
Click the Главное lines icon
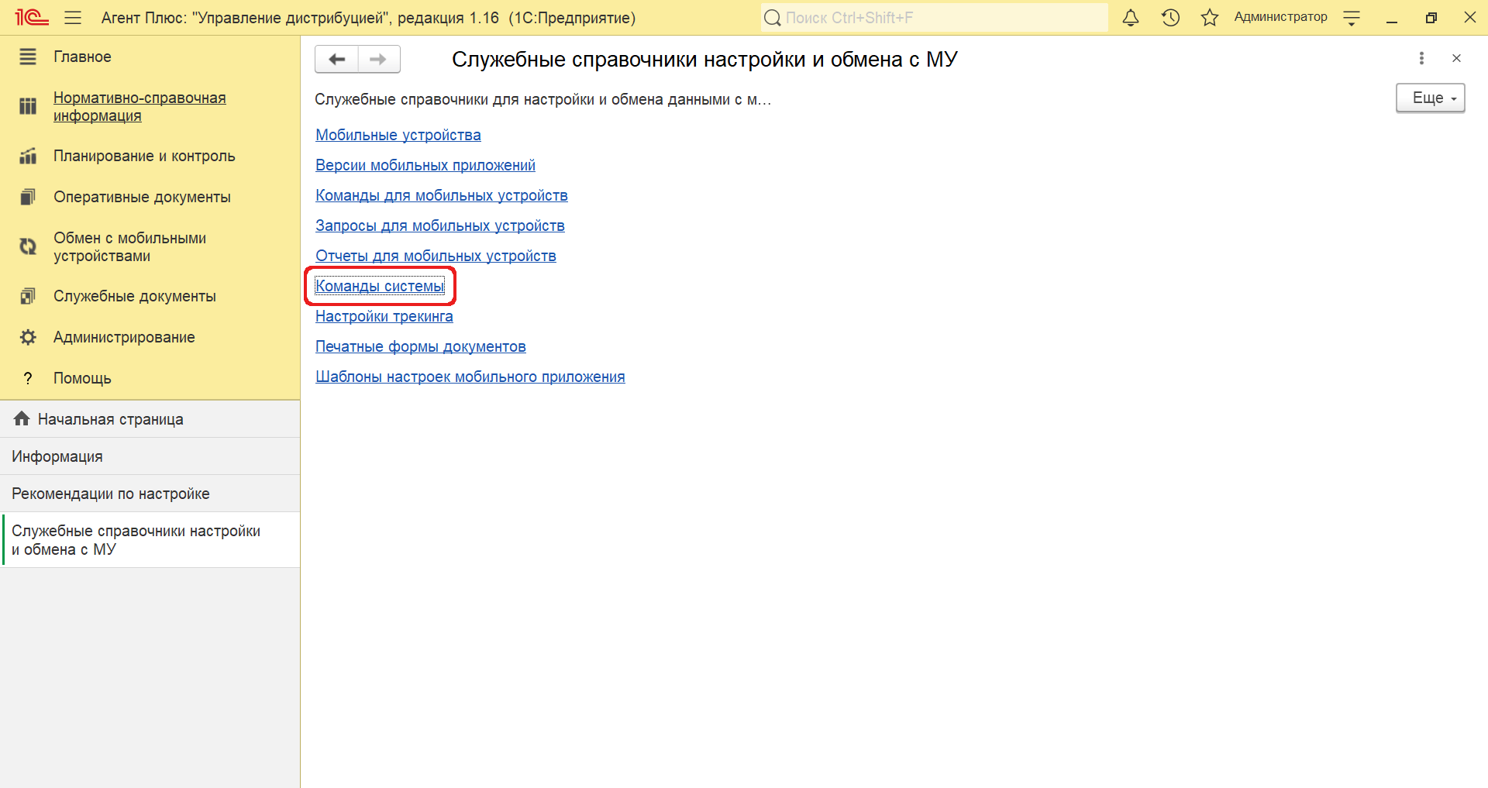click(28, 57)
